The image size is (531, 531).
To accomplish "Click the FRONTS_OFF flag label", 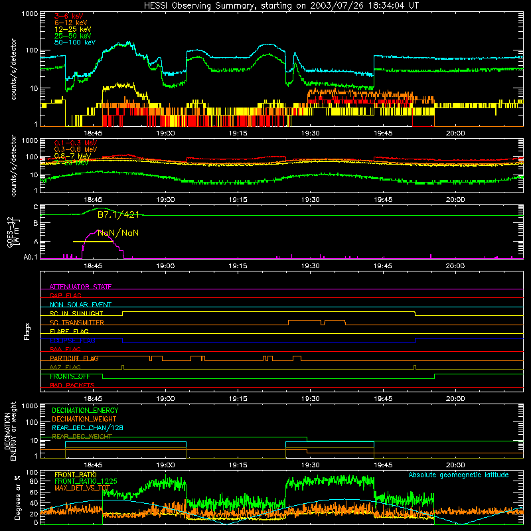I will pos(70,376).
